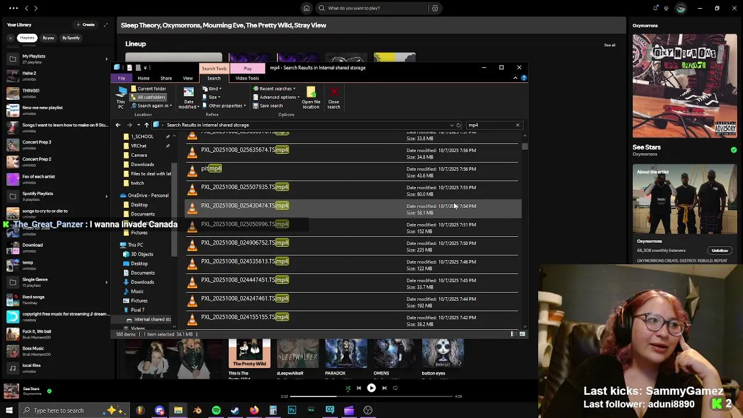
Task: Click See all beside Lineup
Action: click(x=609, y=45)
